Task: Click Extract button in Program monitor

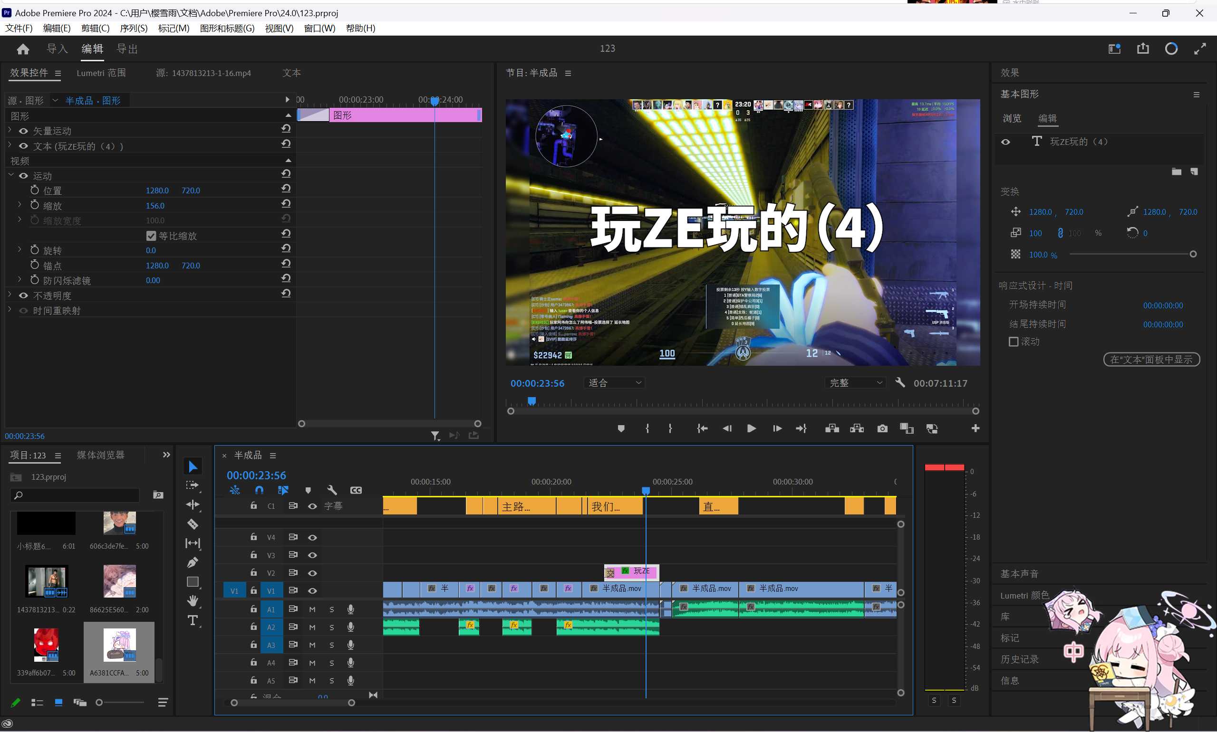Action: (857, 428)
